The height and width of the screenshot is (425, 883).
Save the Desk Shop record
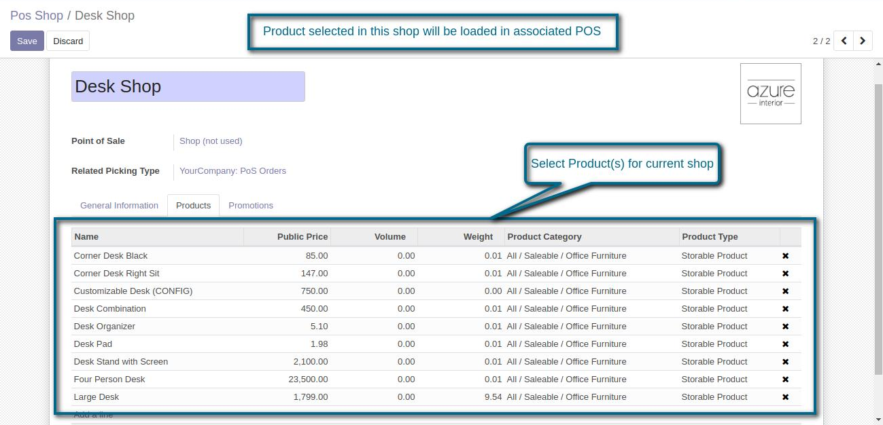click(x=27, y=41)
